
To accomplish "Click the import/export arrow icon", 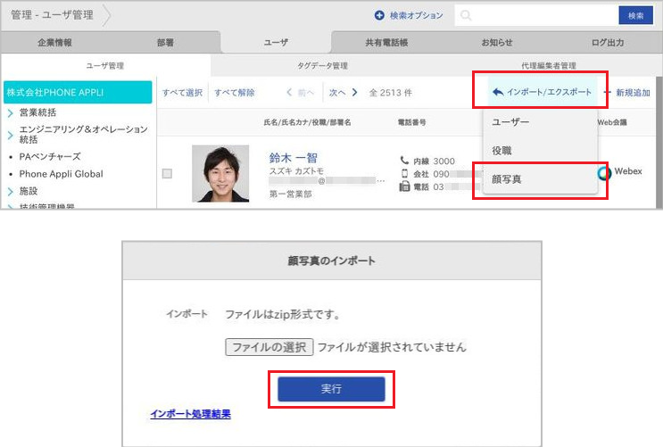I will pyautogui.click(x=497, y=92).
